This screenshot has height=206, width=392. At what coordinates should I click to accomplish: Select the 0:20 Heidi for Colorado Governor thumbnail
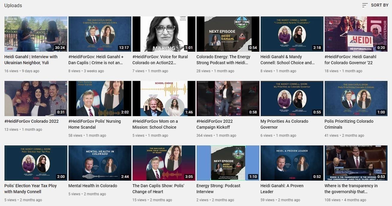tap(356, 34)
